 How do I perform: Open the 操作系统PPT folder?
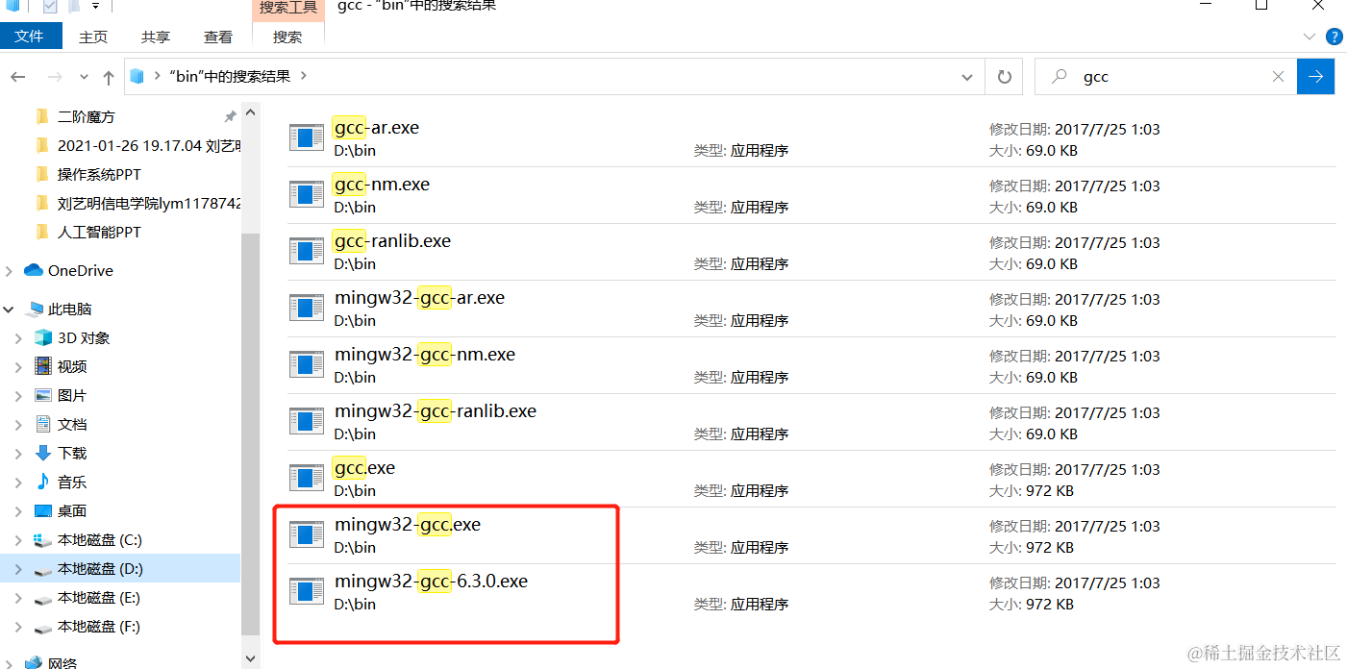pos(99,174)
